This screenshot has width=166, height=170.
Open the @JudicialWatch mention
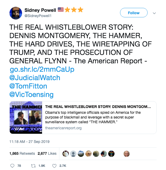pyautogui.click(x=35, y=78)
